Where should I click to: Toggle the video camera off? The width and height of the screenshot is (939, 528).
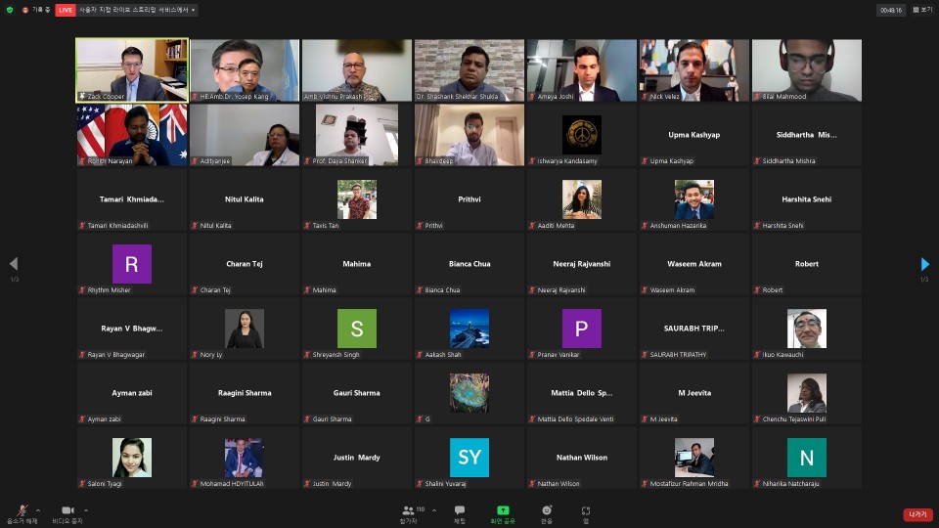[x=67, y=512]
